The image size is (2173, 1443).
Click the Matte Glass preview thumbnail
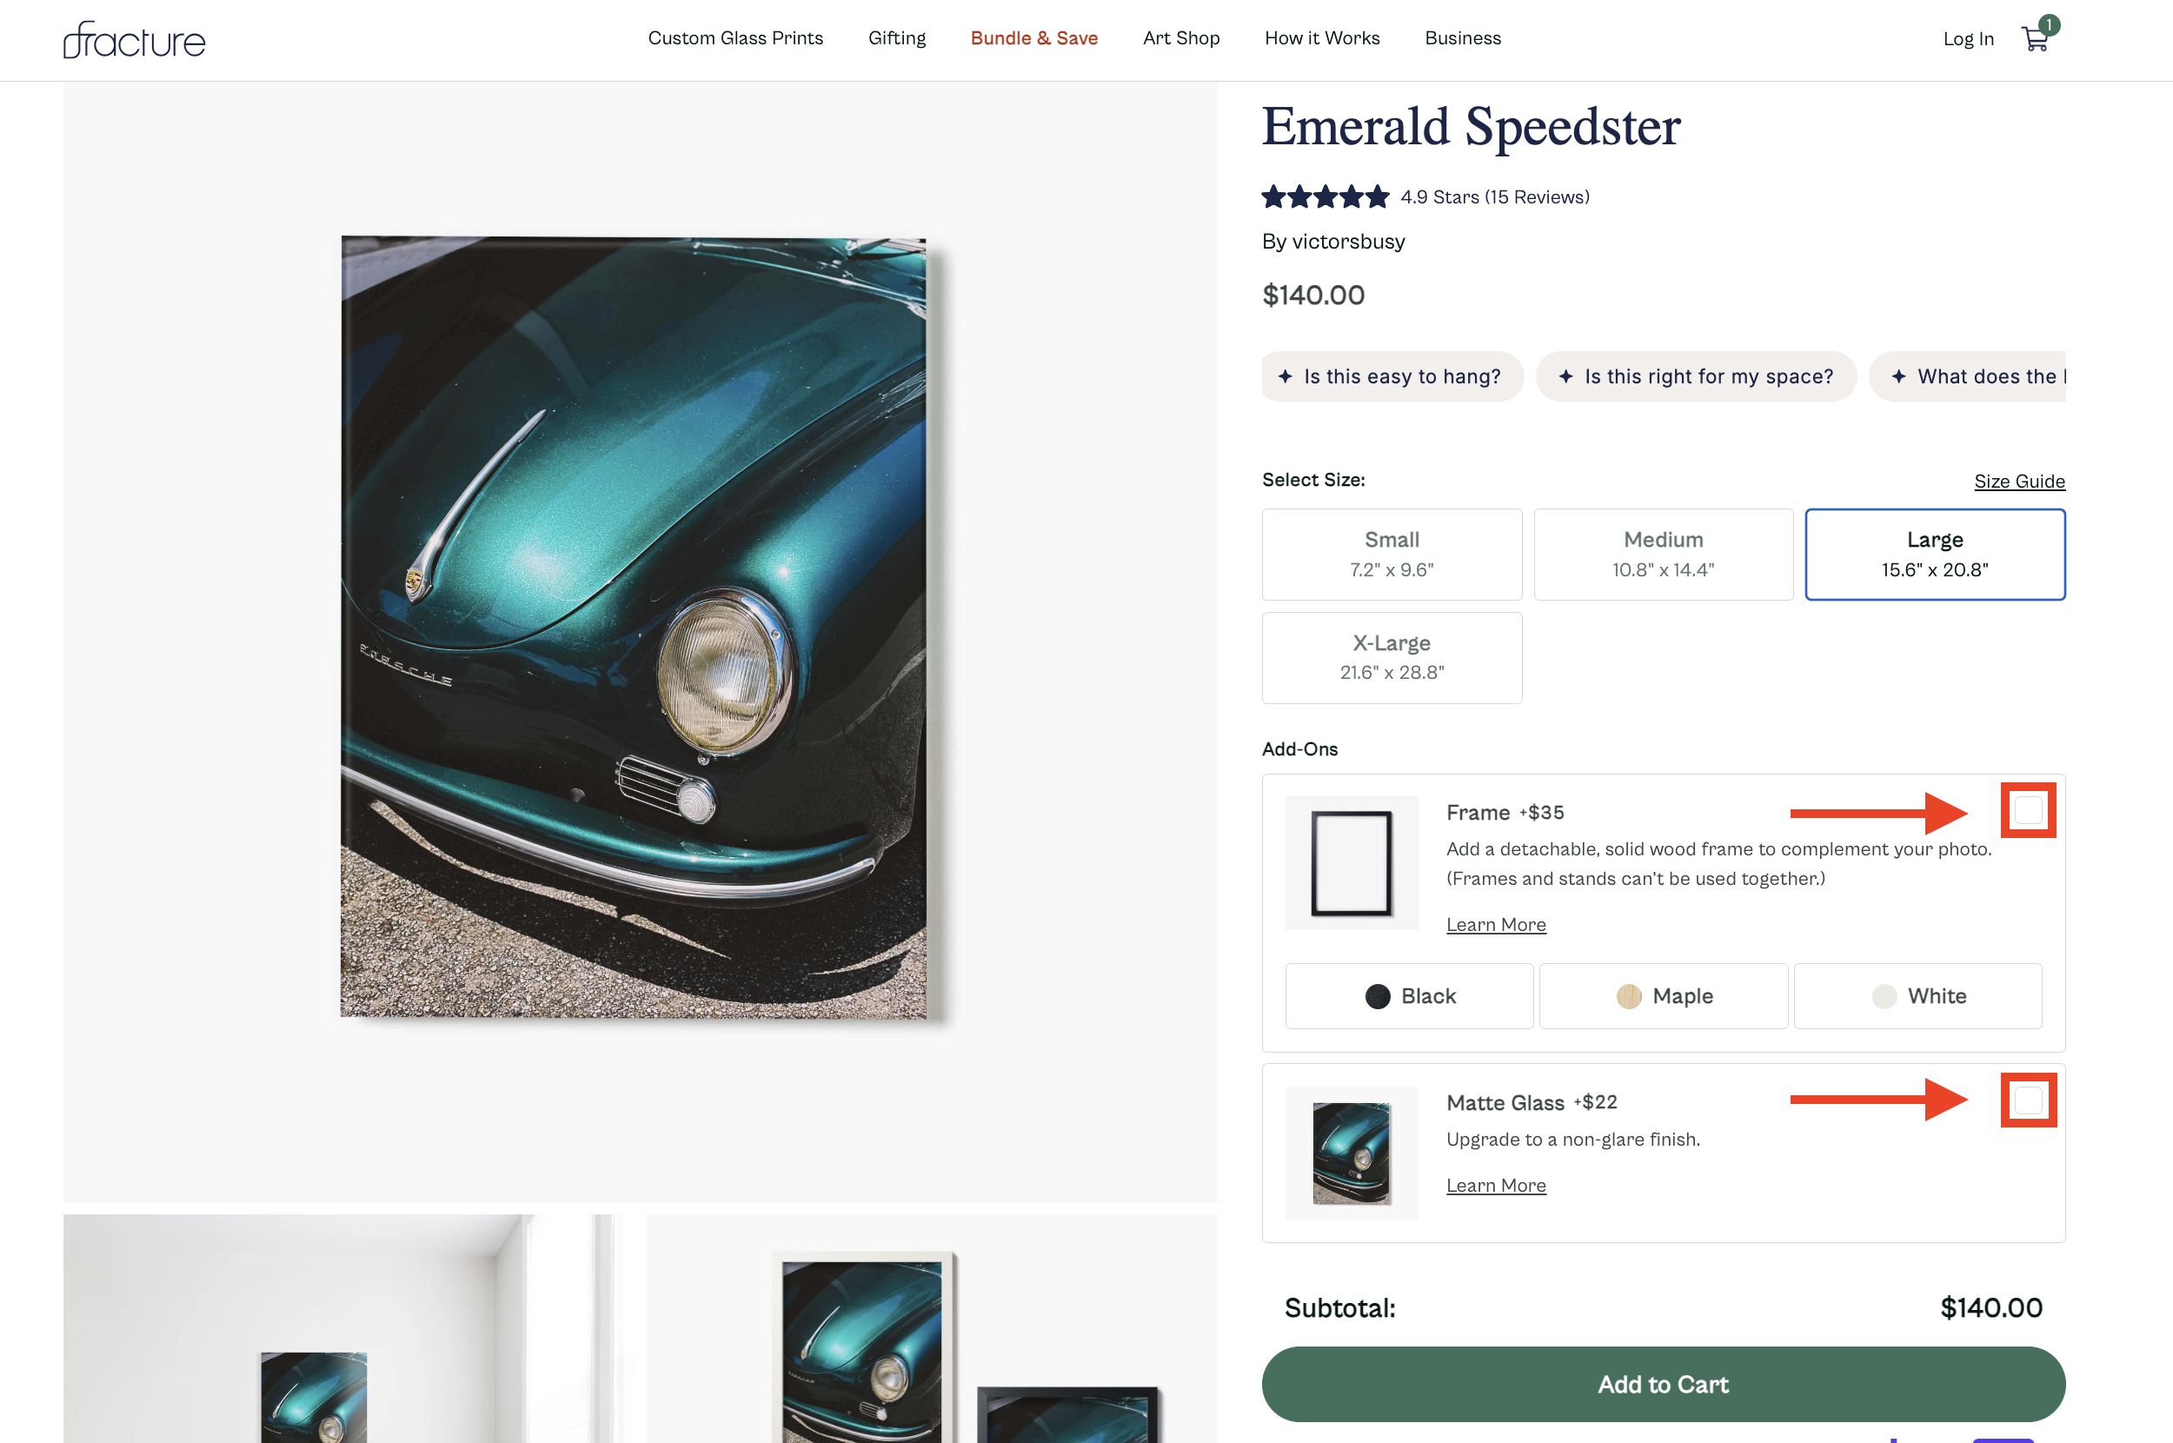pos(1351,1154)
